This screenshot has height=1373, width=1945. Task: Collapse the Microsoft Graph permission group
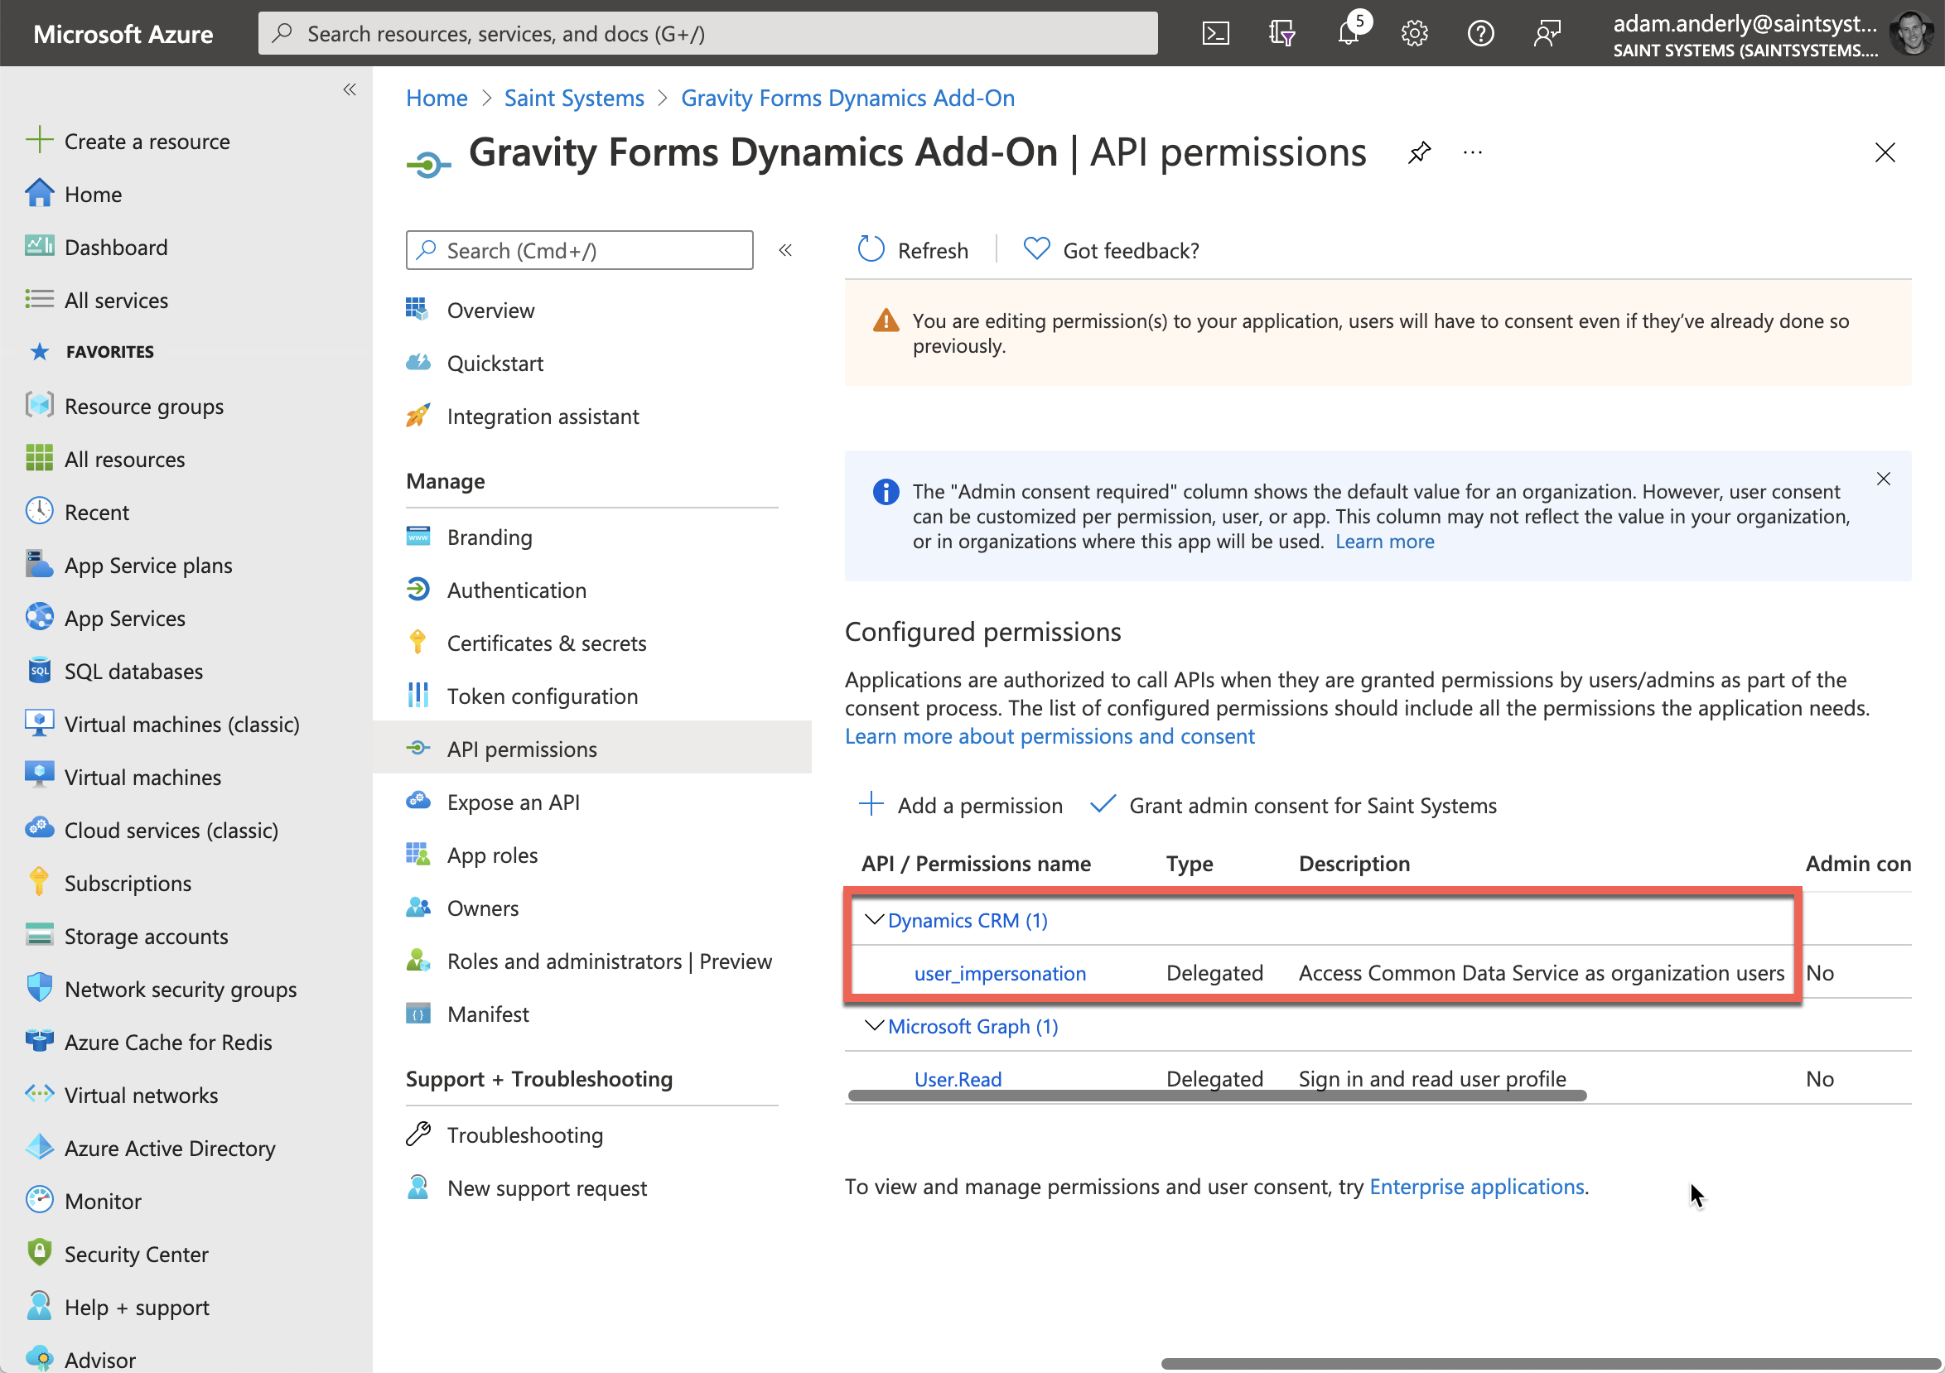[x=873, y=1026]
